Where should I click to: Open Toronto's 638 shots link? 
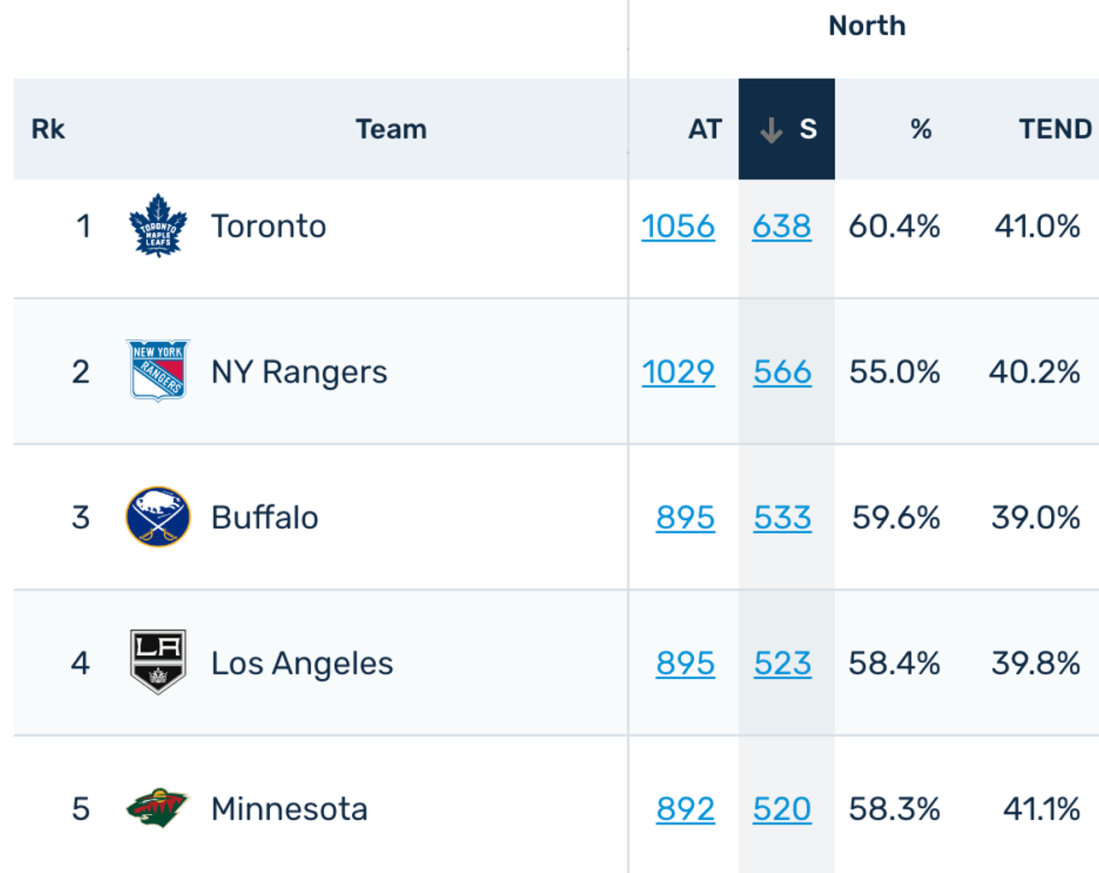pyautogui.click(x=781, y=226)
